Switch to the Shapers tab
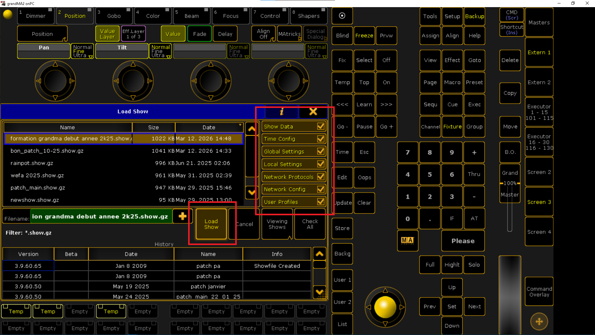The width and height of the screenshot is (595, 335). pos(309,16)
